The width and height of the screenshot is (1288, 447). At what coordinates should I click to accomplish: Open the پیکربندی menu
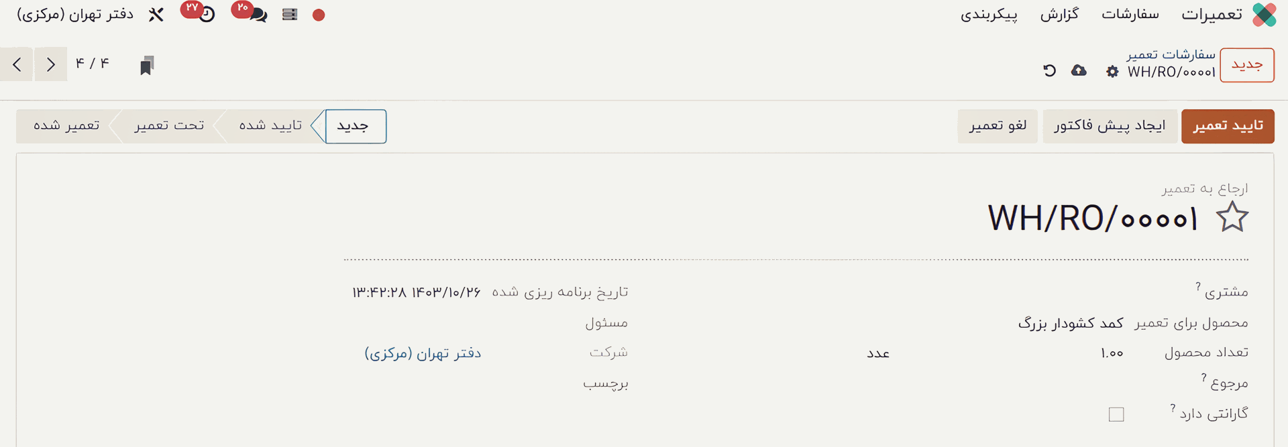click(990, 15)
